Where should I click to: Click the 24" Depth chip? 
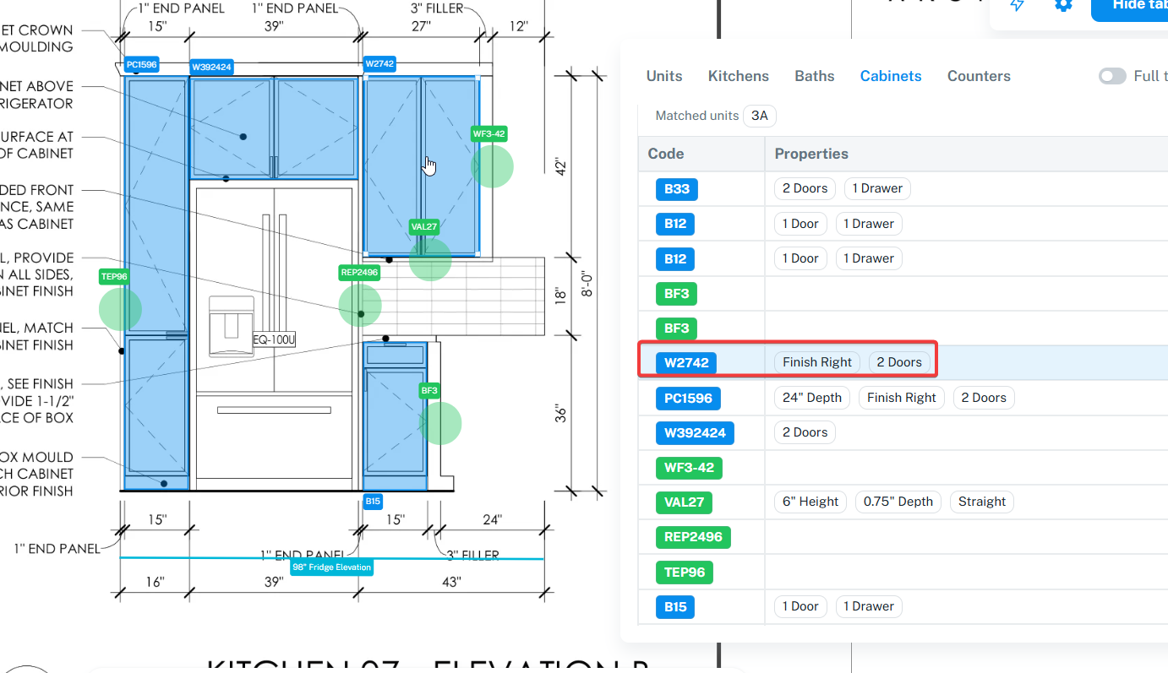pos(812,398)
